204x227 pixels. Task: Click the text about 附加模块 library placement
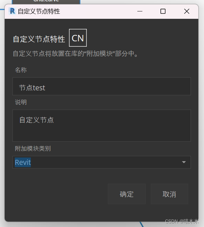76,54
